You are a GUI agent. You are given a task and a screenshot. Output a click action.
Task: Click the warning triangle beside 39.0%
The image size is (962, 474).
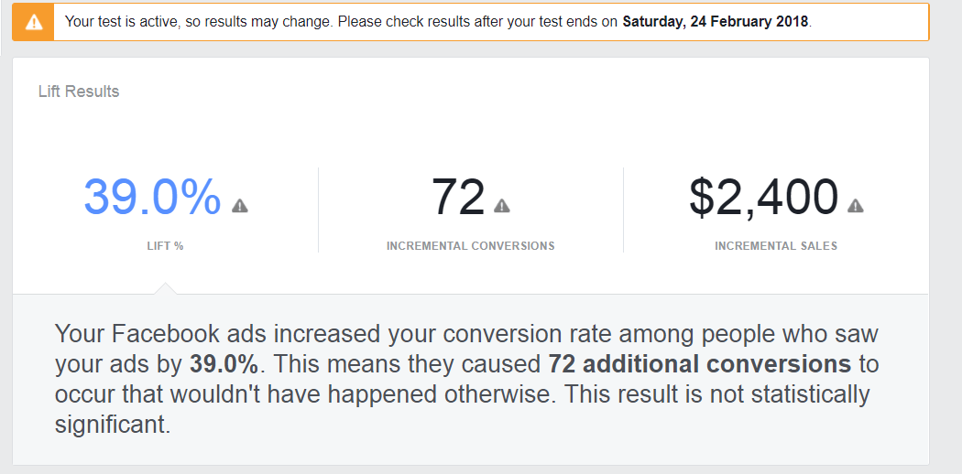pos(240,206)
